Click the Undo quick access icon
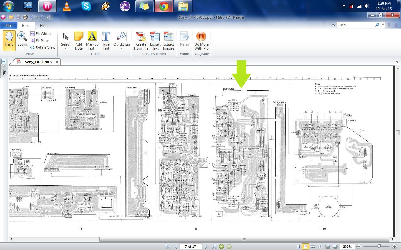This screenshot has width=401, height=250. [x=32, y=17]
